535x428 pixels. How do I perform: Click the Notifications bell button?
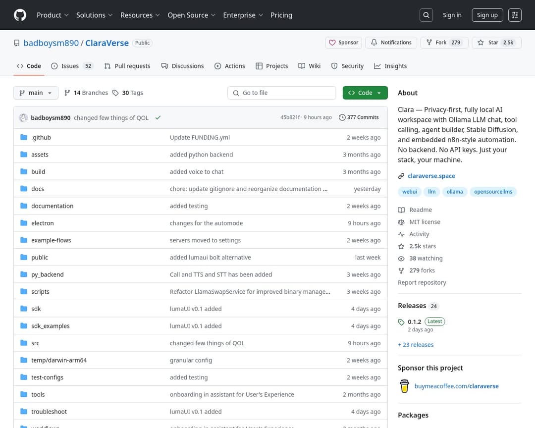point(391,43)
